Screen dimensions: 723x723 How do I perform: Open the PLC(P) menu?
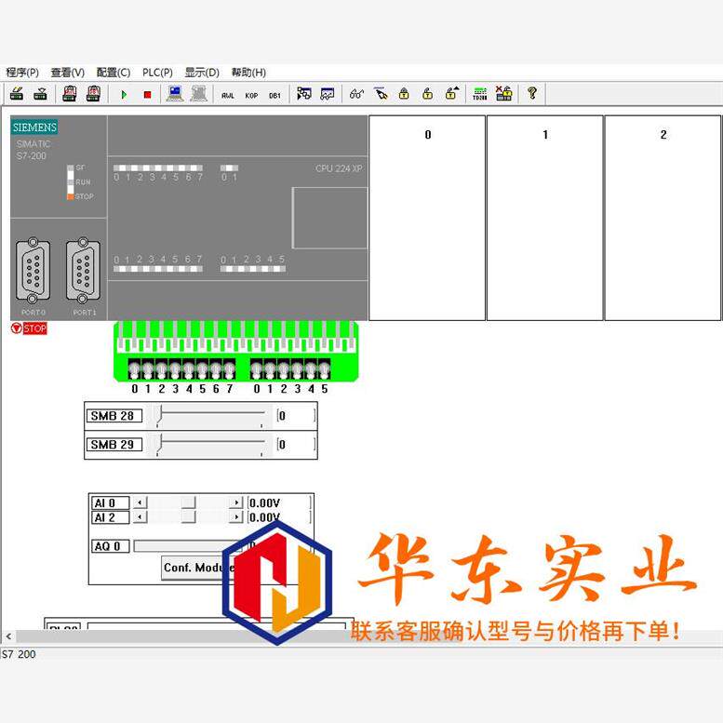pyautogui.click(x=157, y=73)
